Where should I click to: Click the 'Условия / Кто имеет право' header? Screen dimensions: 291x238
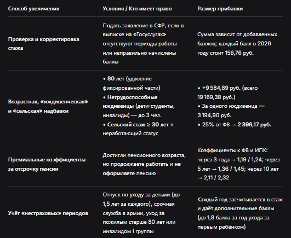click(x=137, y=9)
